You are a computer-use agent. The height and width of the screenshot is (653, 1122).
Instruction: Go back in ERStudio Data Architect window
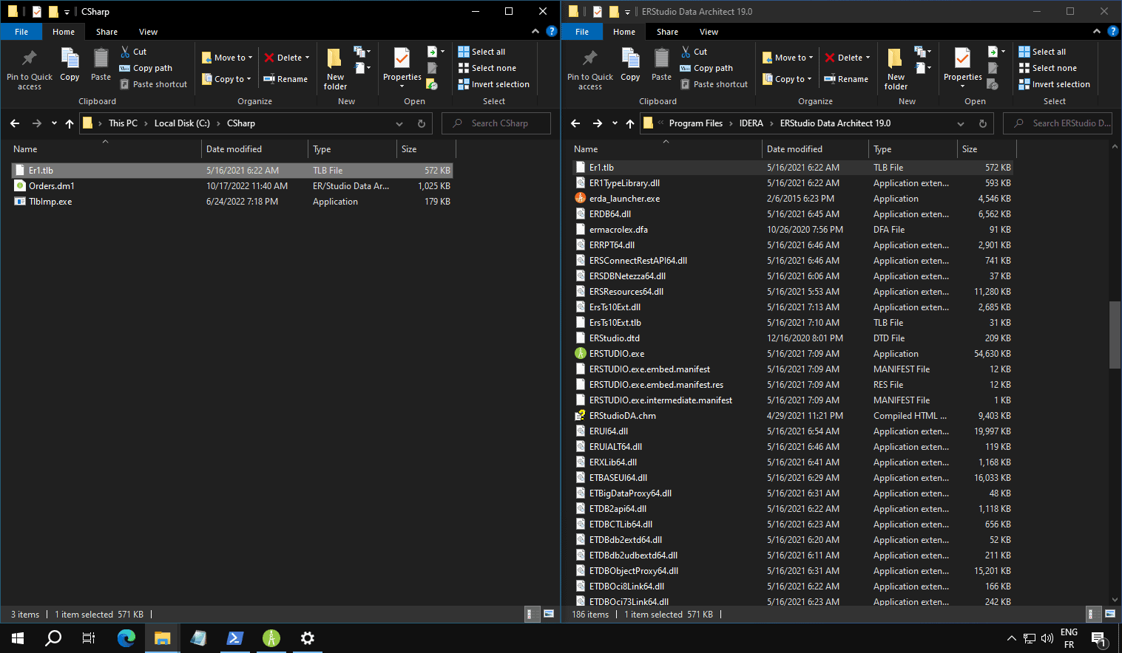pos(575,123)
